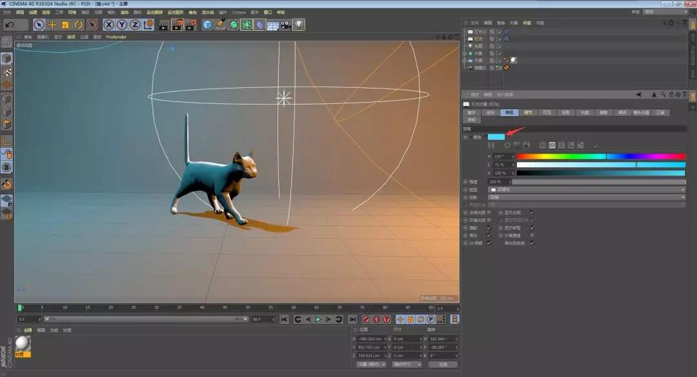Uncheck the specular checkbox

tap(489, 235)
